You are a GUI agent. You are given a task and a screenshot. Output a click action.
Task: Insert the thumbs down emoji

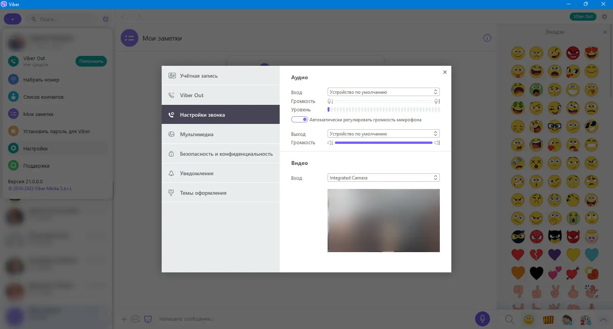pyautogui.click(x=518, y=292)
